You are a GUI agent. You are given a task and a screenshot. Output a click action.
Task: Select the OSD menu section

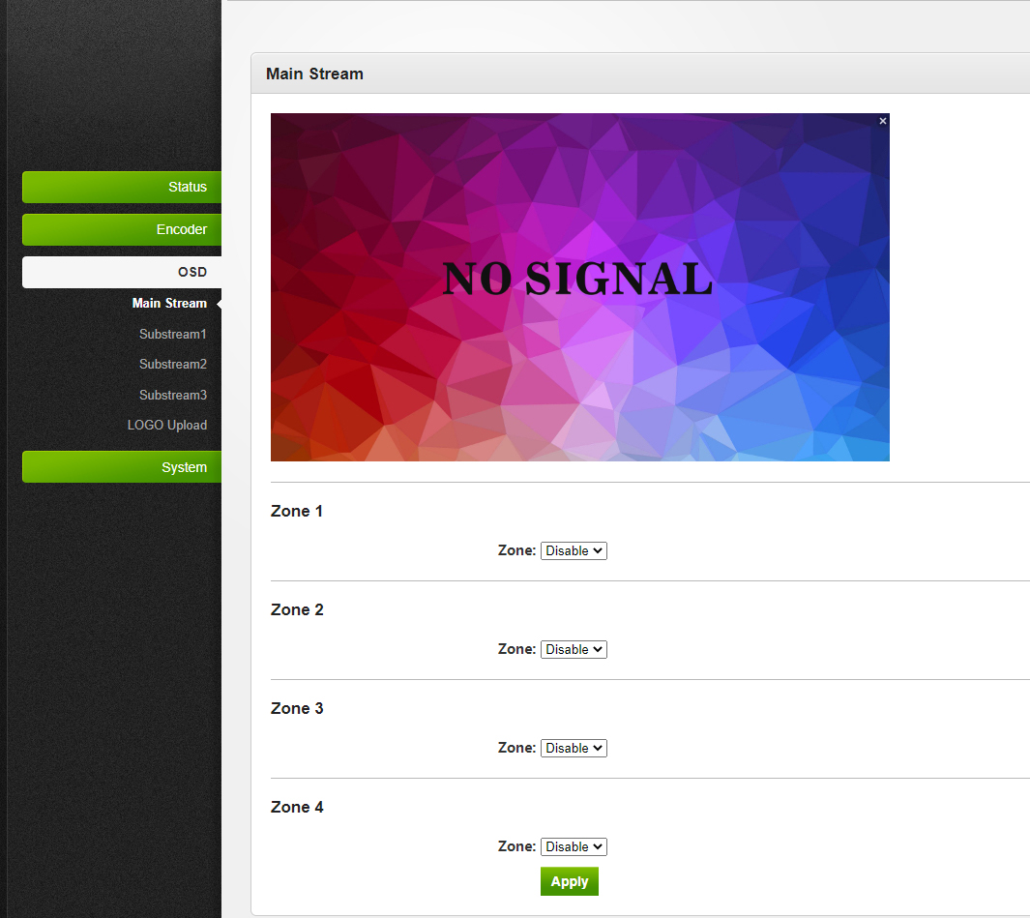point(122,272)
